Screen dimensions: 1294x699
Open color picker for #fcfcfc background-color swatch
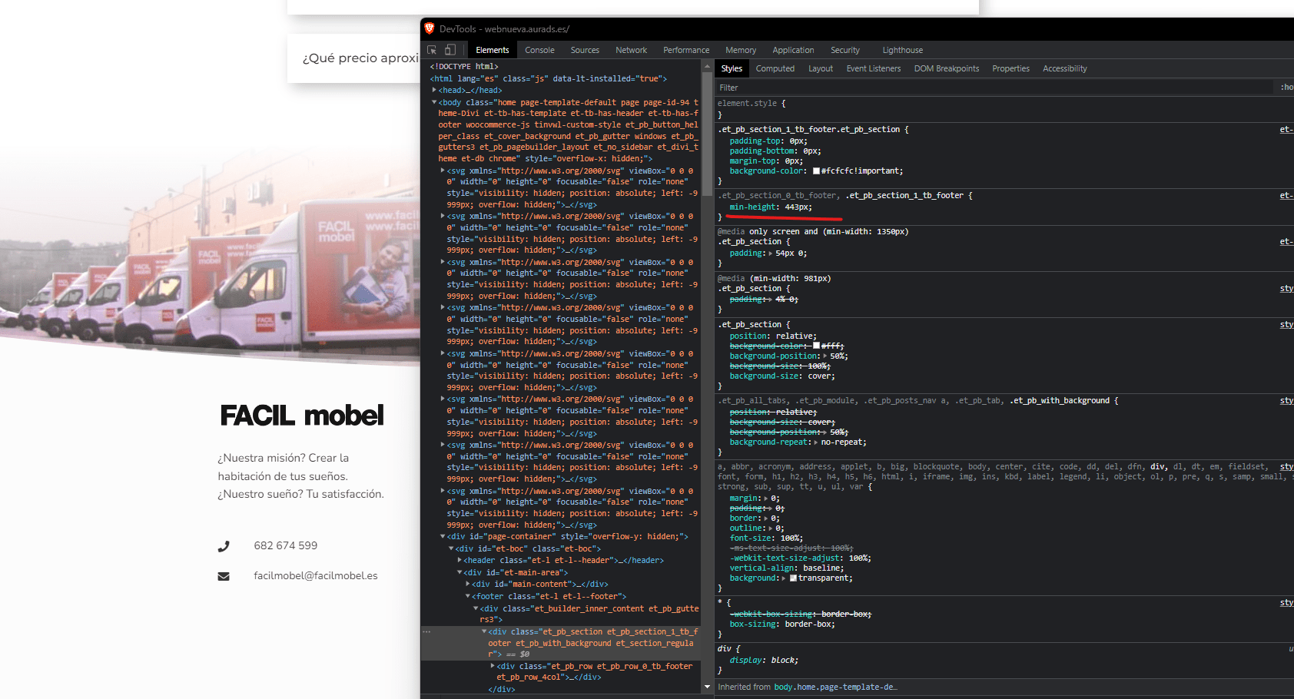pyautogui.click(x=816, y=171)
